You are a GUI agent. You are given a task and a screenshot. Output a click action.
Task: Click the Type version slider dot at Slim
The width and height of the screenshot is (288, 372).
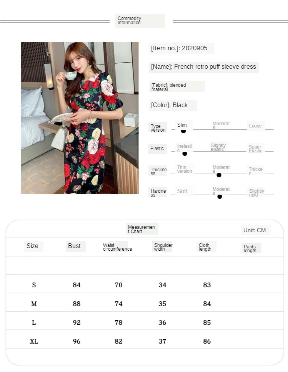pyautogui.click(x=183, y=131)
